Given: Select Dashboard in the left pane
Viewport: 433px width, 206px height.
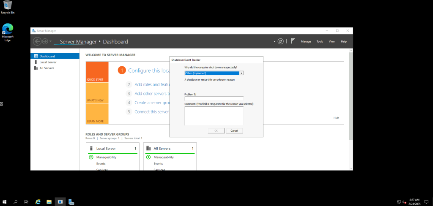Looking at the screenshot, I should coord(55,56).
